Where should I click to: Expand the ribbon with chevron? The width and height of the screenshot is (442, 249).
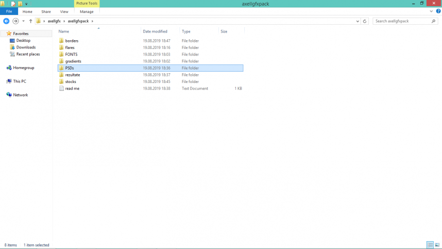431,11
